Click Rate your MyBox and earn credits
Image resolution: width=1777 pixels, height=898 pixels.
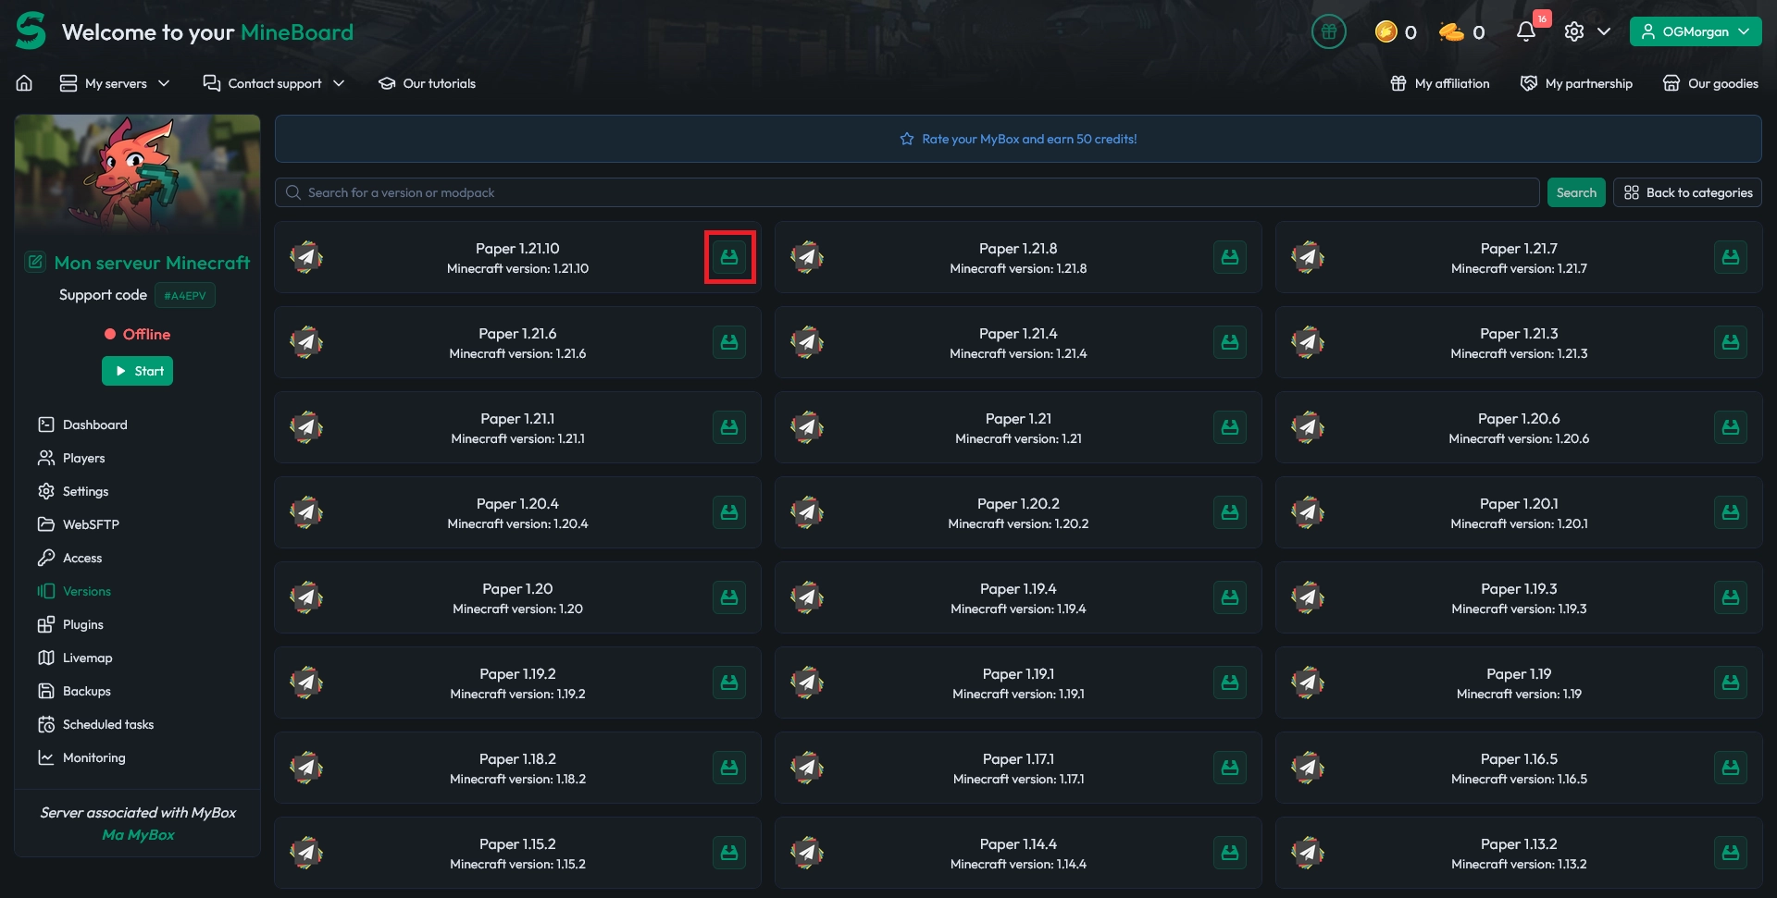click(1018, 139)
